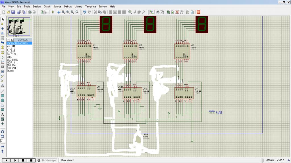Toggle the Wire Auto-router button
Screen dimensions: 291x163
151,12
